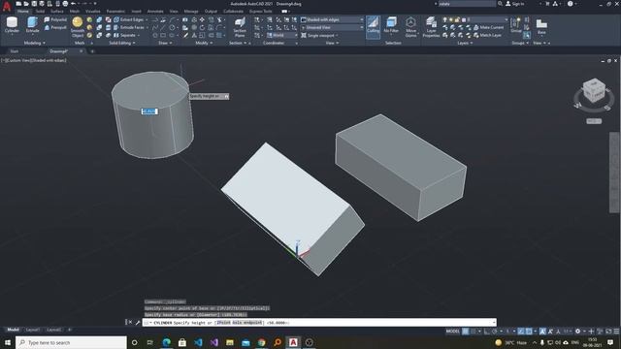This screenshot has height=349, width=621.
Task: Open the Unsaved View dropdown
Action: click(x=332, y=27)
